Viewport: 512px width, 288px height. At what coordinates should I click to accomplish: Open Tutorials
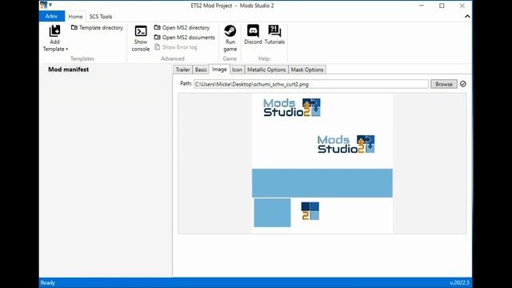pyautogui.click(x=274, y=35)
